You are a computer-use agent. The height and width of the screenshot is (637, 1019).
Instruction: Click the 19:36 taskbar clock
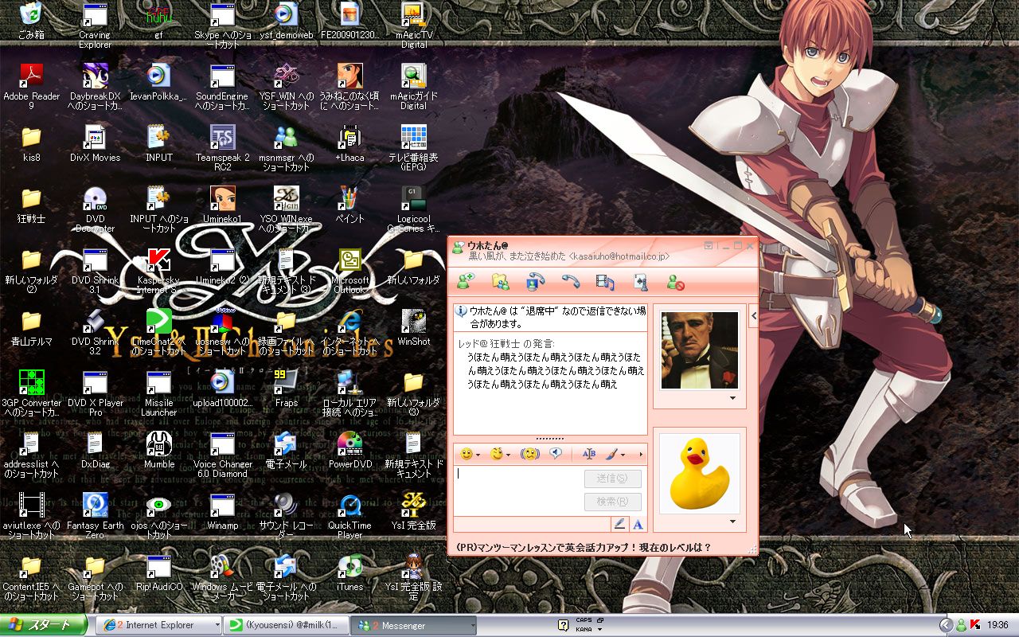pos(998,625)
